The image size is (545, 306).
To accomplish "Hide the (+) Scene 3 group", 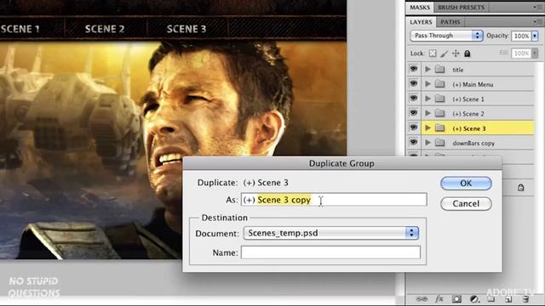I will click(414, 127).
